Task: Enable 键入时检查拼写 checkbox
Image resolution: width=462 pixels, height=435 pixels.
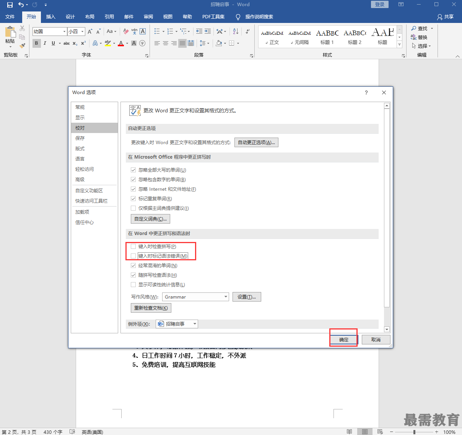Action: point(133,246)
